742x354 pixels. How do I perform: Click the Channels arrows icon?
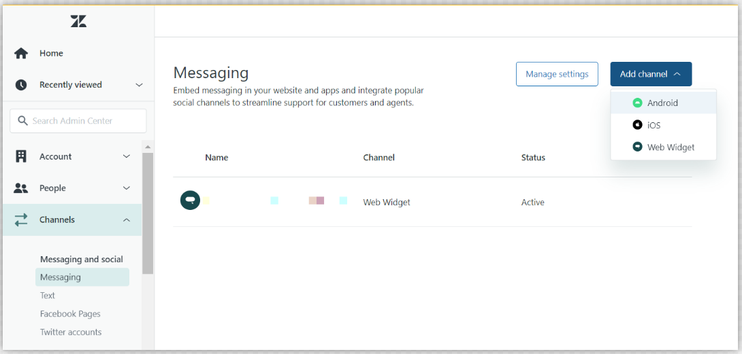tap(21, 219)
